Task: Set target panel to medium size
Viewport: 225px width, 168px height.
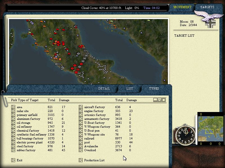Action: tap(159, 100)
